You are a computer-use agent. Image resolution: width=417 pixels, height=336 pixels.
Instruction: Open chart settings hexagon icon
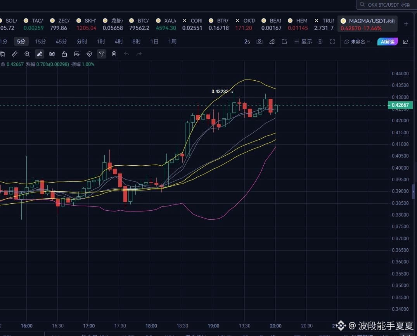click(320, 42)
